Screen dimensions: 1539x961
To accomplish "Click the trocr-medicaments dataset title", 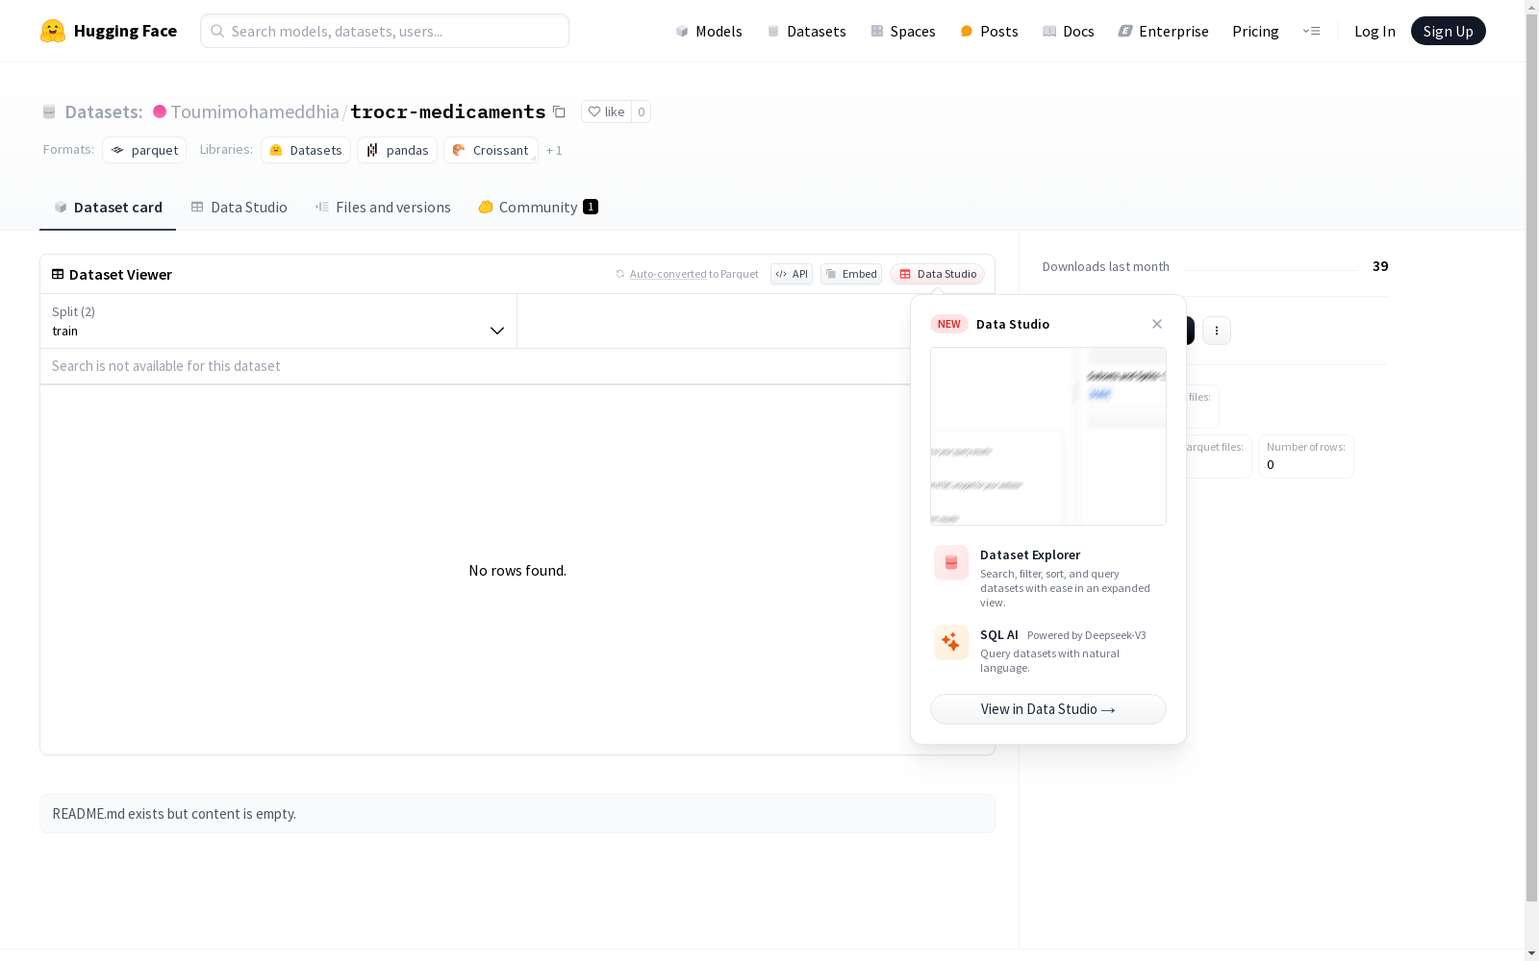I will [x=448, y=111].
